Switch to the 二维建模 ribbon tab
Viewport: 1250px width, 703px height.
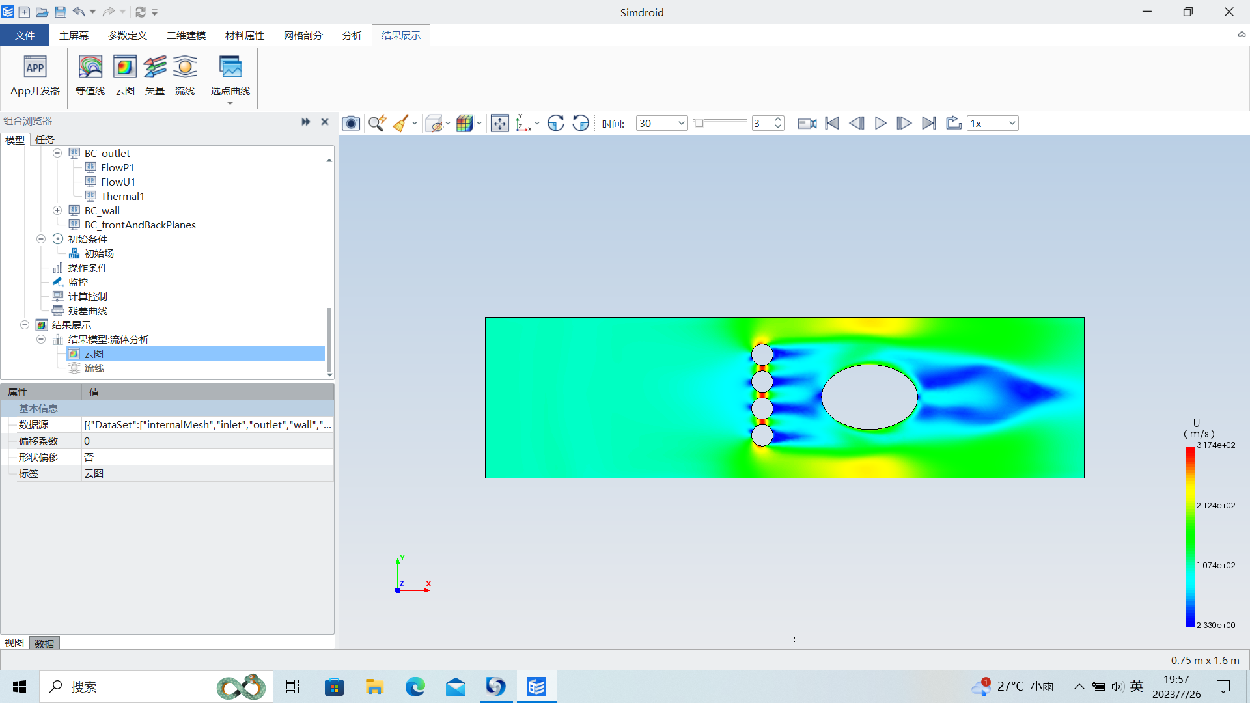click(x=186, y=35)
